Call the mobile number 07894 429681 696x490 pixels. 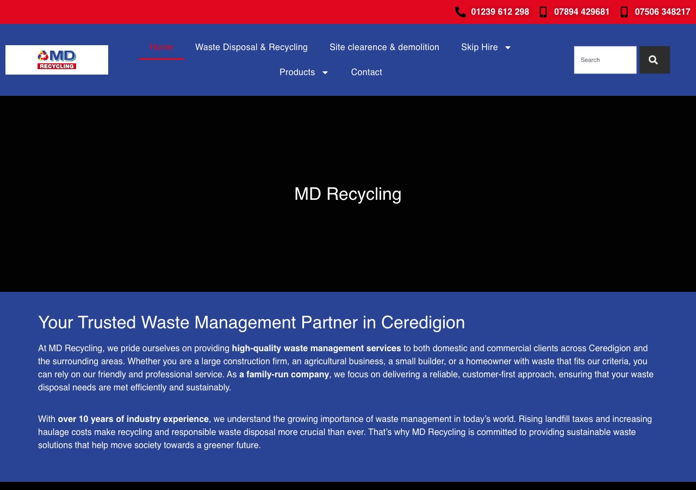click(x=582, y=12)
